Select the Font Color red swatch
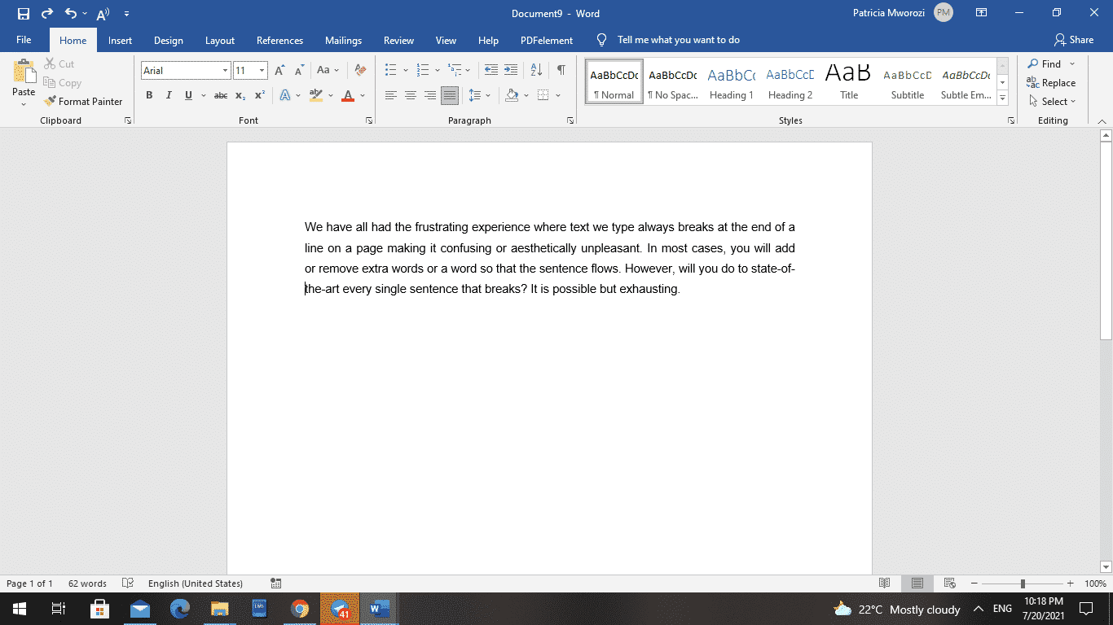This screenshot has height=625, width=1113. pyautogui.click(x=346, y=95)
